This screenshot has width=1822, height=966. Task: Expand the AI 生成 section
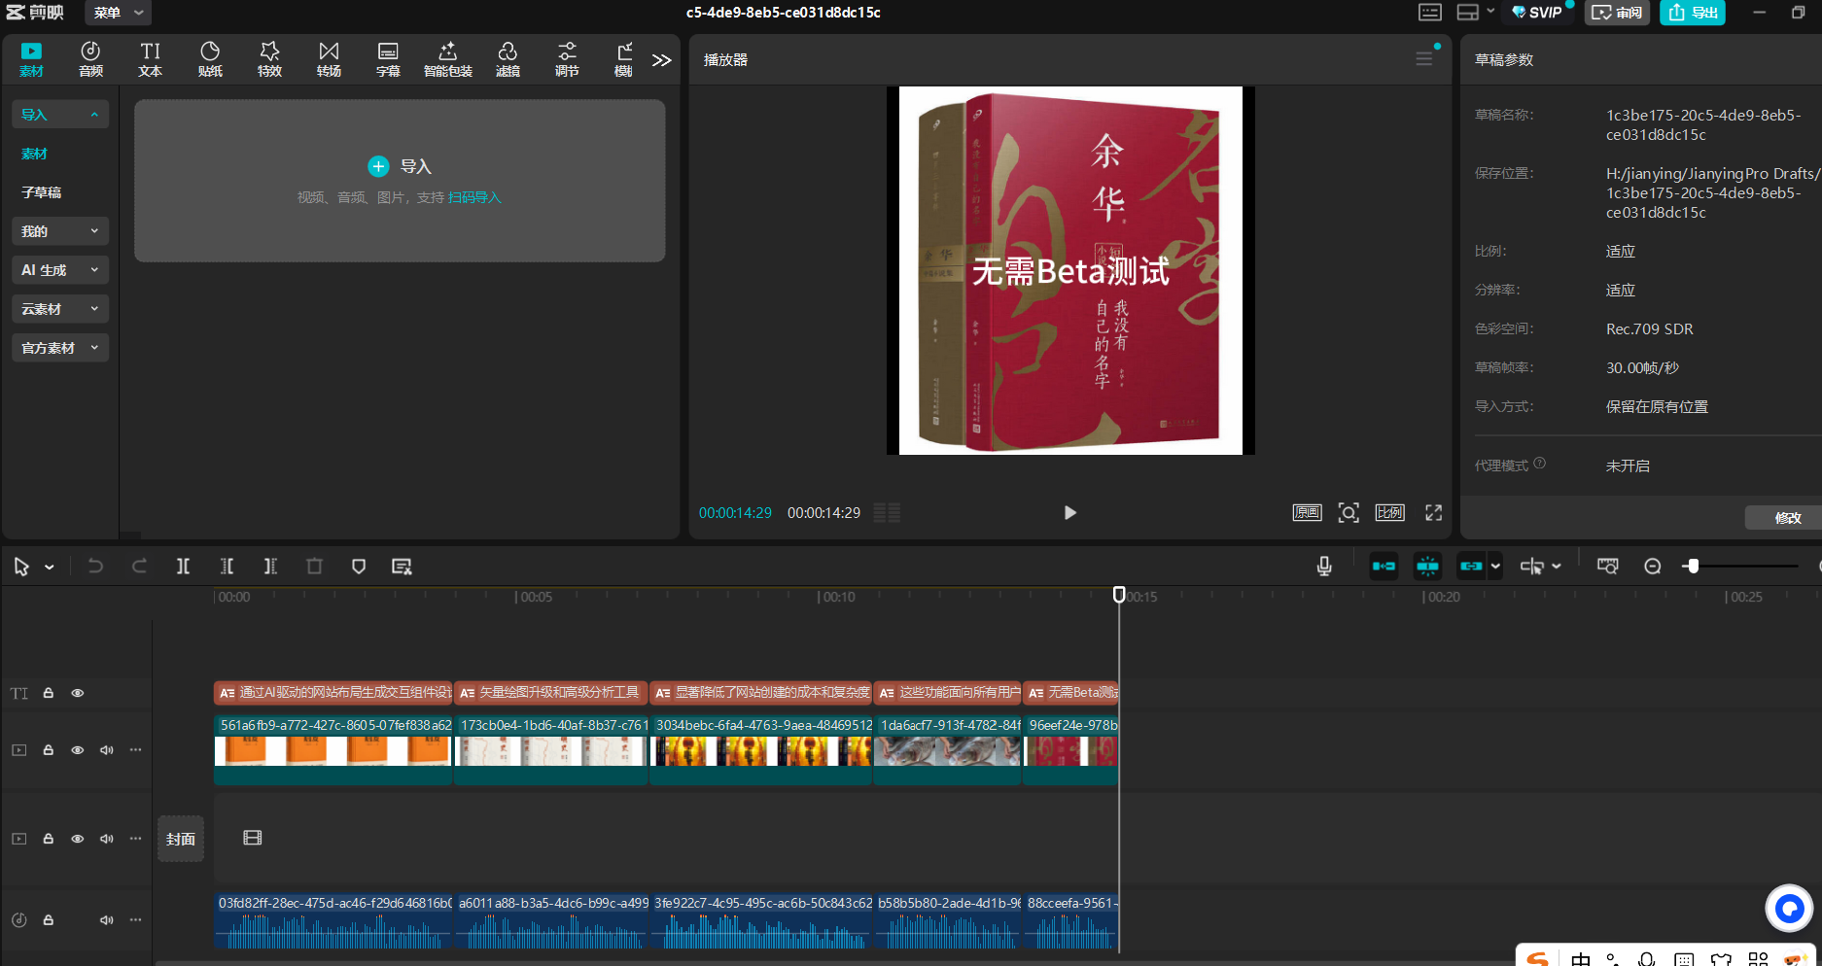pyautogui.click(x=59, y=270)
